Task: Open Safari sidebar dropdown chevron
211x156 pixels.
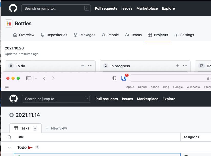Action: tap(36, 78)
